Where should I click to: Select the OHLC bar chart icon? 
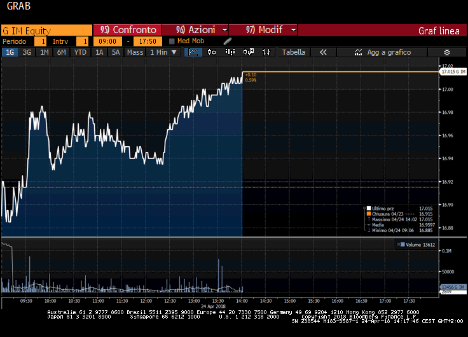[266, 52]
